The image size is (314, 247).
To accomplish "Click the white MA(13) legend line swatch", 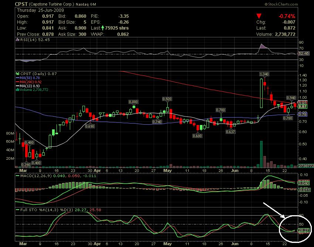I will (x=18, y=86).
